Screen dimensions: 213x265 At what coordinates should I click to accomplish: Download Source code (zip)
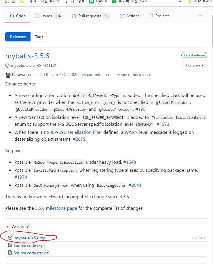[29, 245]
